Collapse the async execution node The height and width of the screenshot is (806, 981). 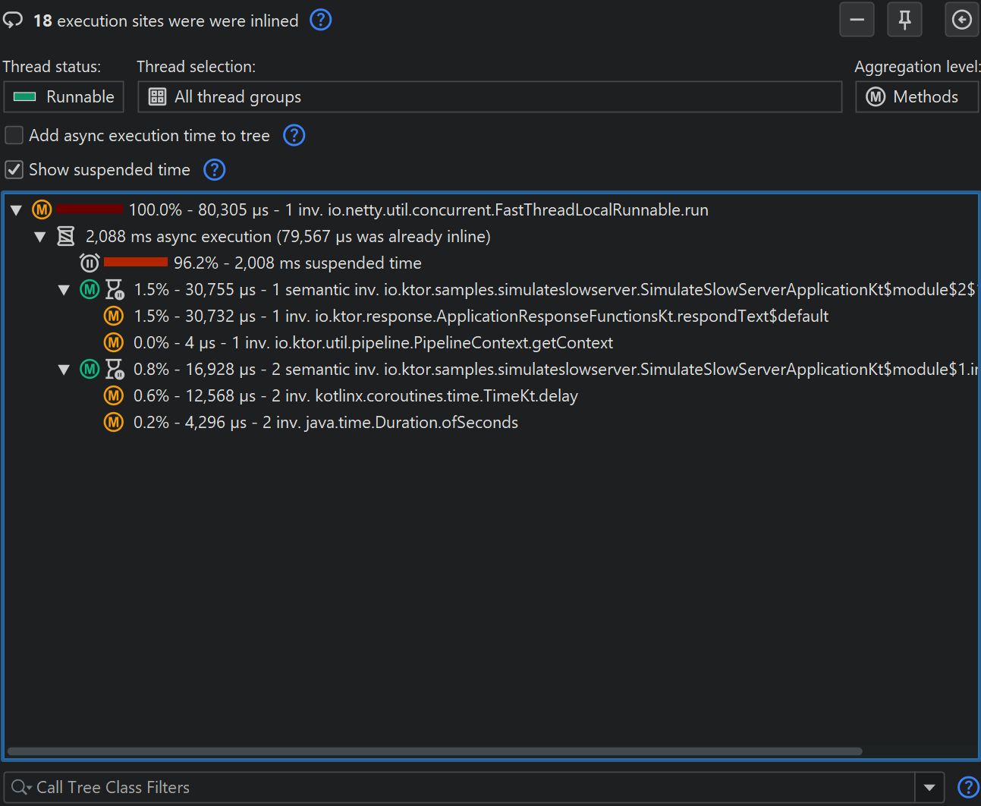pos(40,237)
